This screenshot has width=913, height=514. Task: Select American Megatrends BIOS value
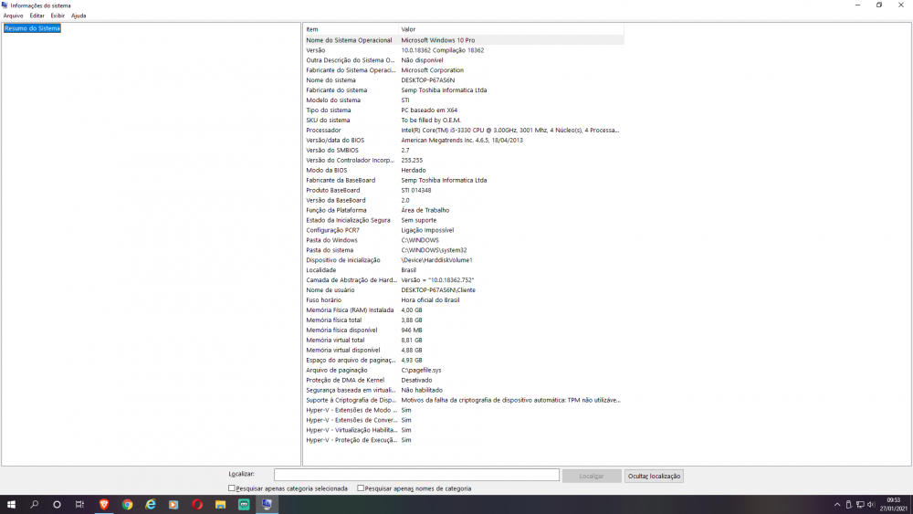pyautogui.click(x=462, y=141)
